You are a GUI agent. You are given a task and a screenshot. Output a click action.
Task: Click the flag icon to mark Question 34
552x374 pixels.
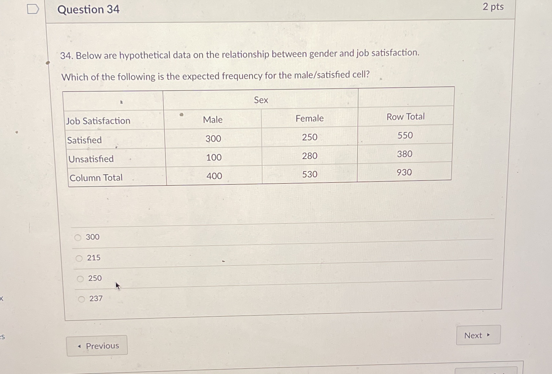[x=32, y=9]
